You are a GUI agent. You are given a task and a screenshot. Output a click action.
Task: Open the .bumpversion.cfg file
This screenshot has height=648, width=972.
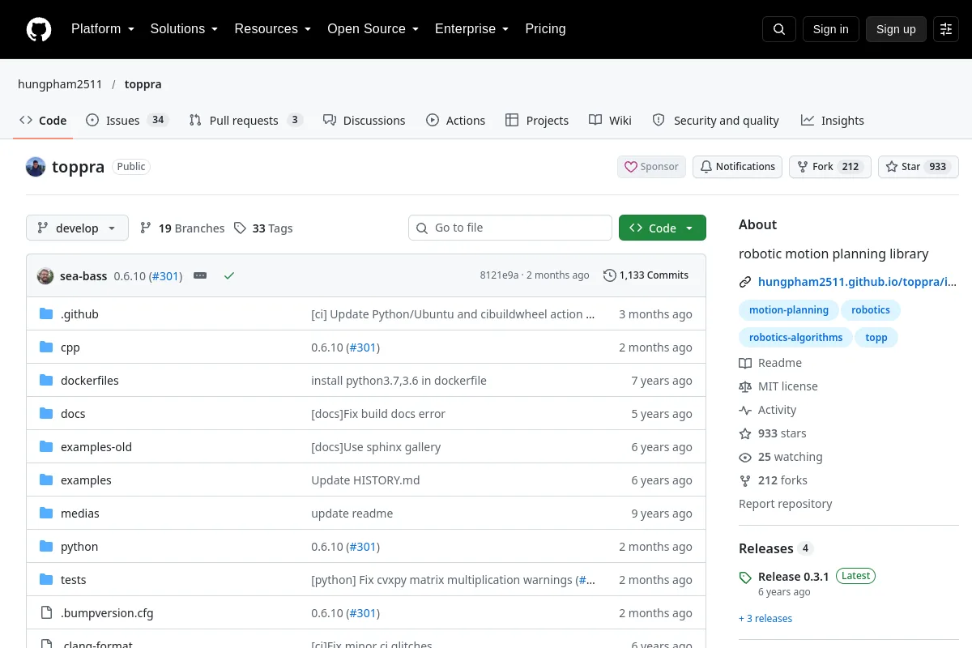pos(107,613)
